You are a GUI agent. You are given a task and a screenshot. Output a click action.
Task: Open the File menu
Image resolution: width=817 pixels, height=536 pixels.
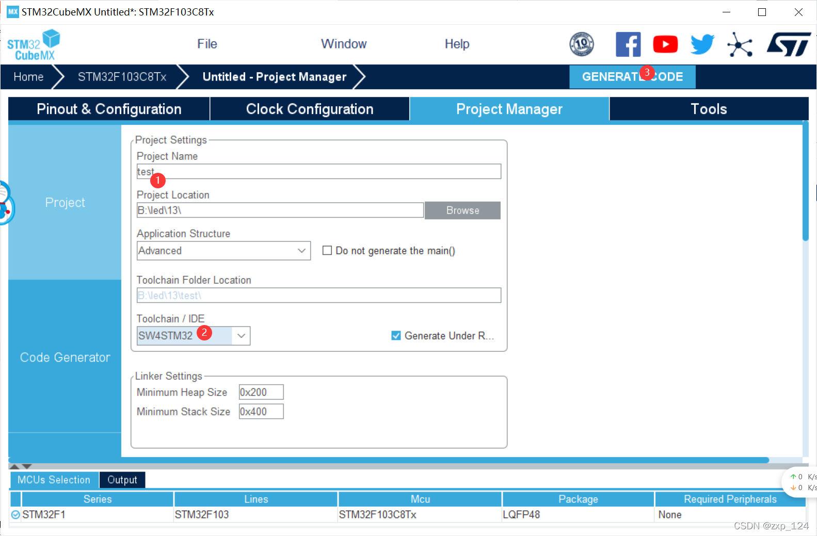coord(207,44)
